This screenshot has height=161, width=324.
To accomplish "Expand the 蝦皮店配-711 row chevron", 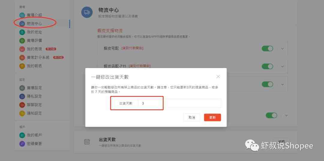I will [283, 67].
